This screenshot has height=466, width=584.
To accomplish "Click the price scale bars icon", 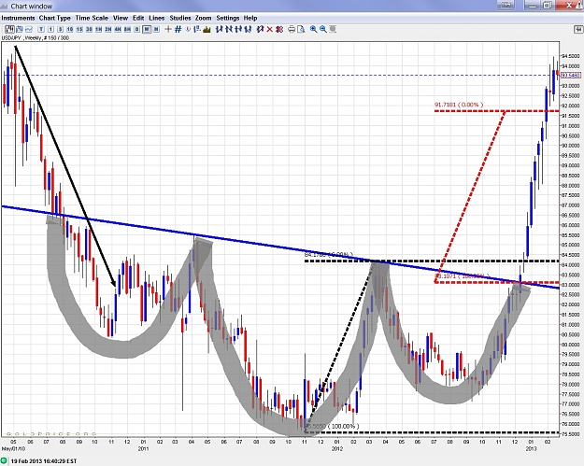I will tap(197, 29).
